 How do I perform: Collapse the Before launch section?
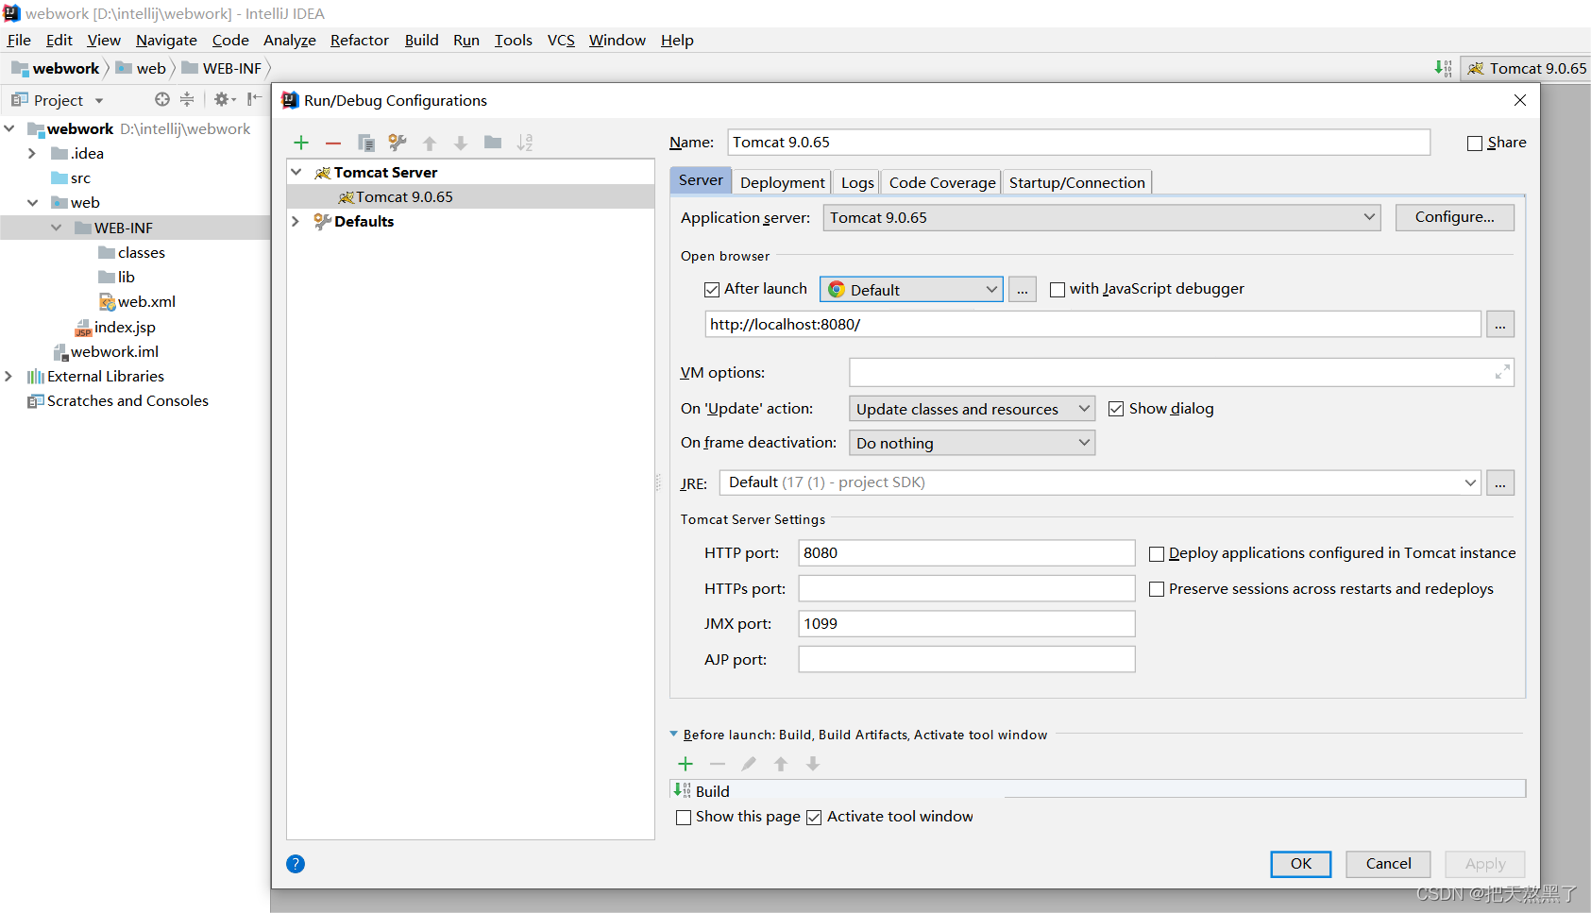coord(674,734)
